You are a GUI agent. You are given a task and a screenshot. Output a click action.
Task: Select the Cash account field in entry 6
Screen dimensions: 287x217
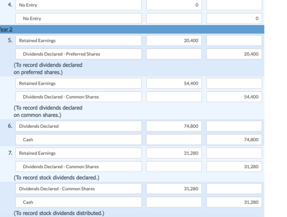(x=78, y=140)
